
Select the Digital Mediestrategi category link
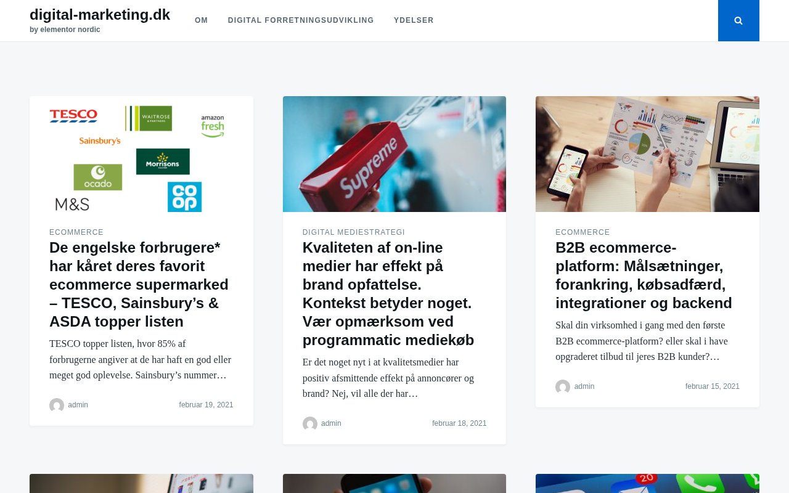click(354, 232)
